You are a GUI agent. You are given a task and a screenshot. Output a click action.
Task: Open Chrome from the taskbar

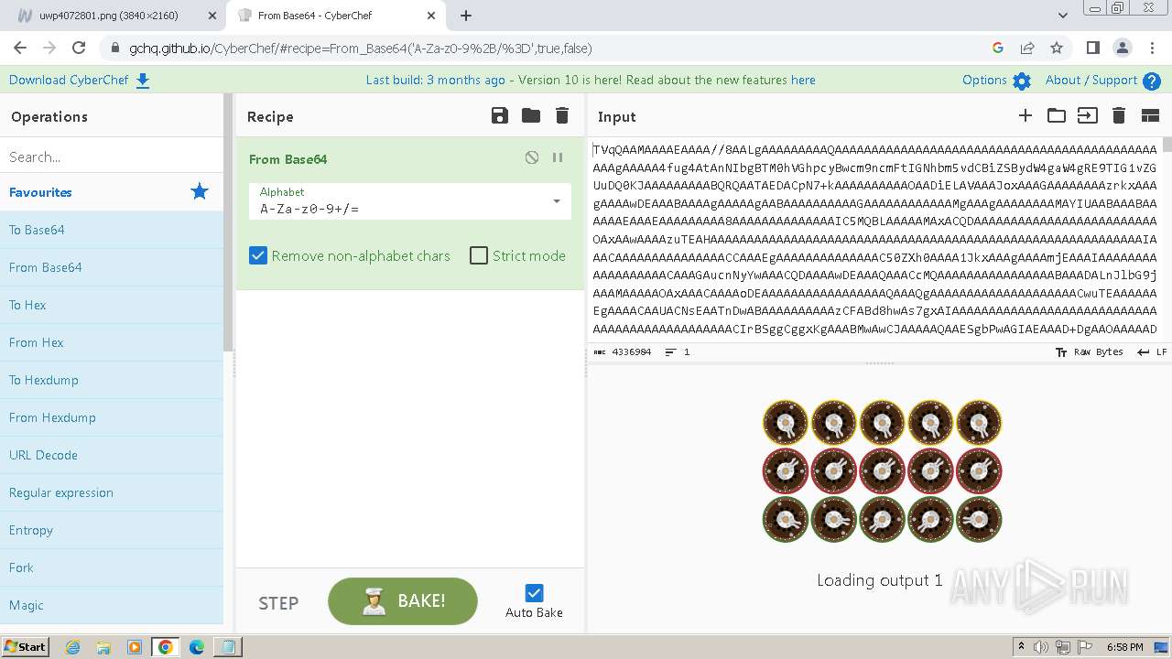[x=165, y=647]
